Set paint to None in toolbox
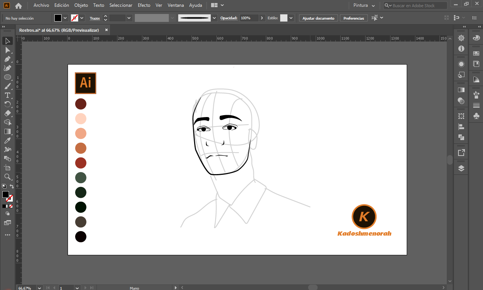Viewport: 483px width, 290px height. point(11,206)
